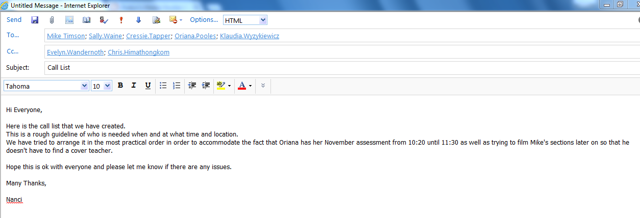Click the Subject: label
Image resolution: width=640 pixels, height=218 pixels.
pos(18,67)
